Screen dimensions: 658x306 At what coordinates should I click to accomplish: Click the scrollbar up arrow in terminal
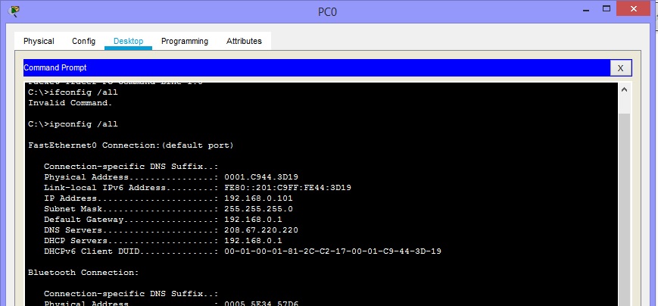(625, 89)
